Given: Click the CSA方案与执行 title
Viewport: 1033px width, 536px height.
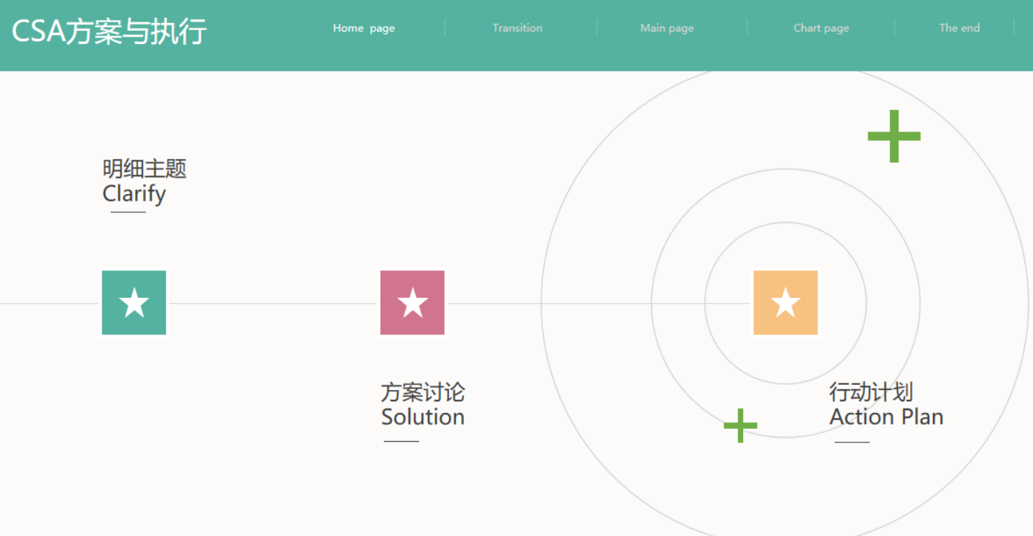Looking at the screenshot, I should pyautogui.click(x=109, y=32).
